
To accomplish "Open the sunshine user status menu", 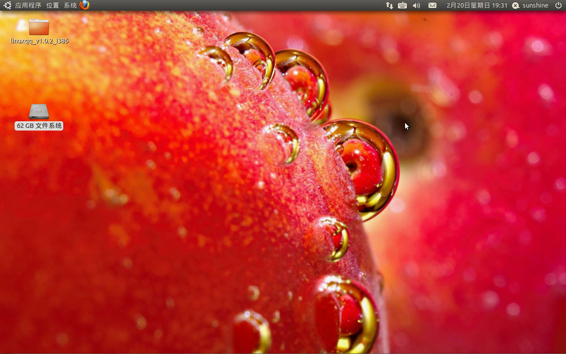I will point(530,5).
